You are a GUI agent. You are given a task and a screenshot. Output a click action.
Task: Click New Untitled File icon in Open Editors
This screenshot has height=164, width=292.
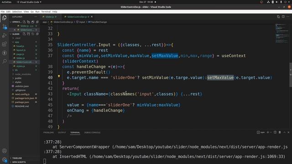24,22
